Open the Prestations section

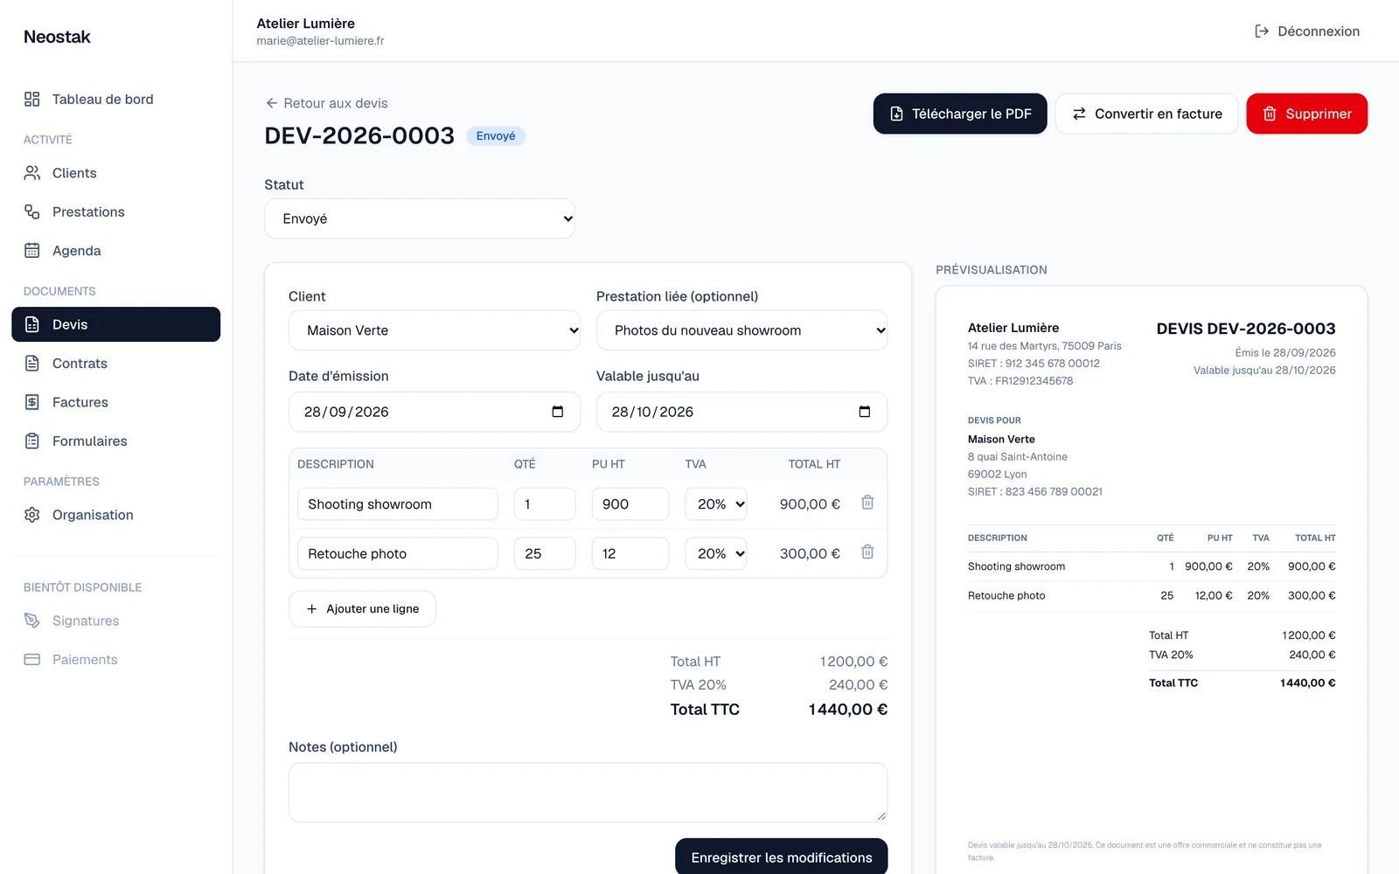(115, 212)
